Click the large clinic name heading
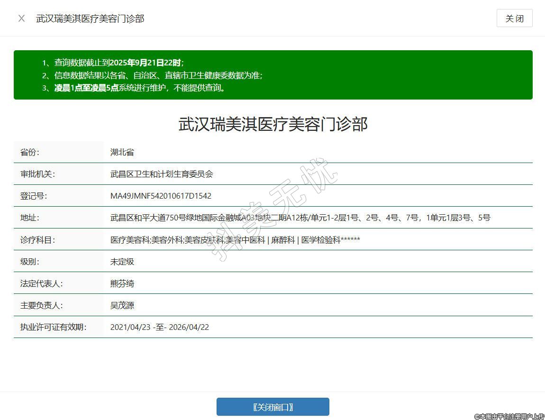Image resolution: width=545 pixels, height=420 pixels. coord(273,124)
